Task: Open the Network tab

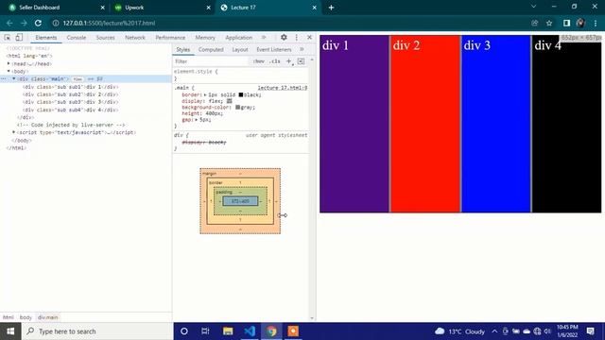Action: point(135,38)
